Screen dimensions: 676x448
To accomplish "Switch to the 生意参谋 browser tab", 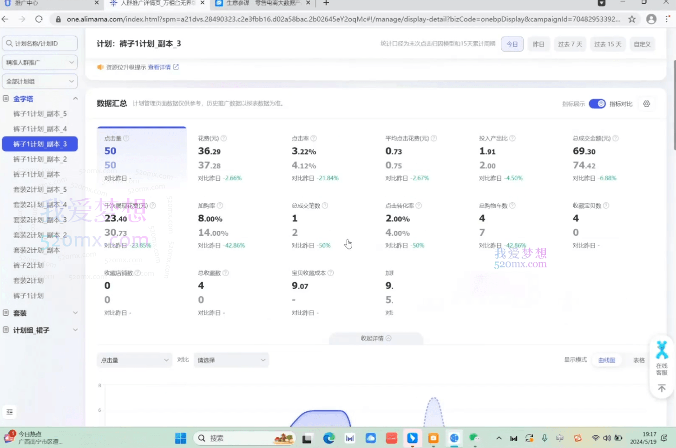I will pyautogui.click(x=256, y=3).
